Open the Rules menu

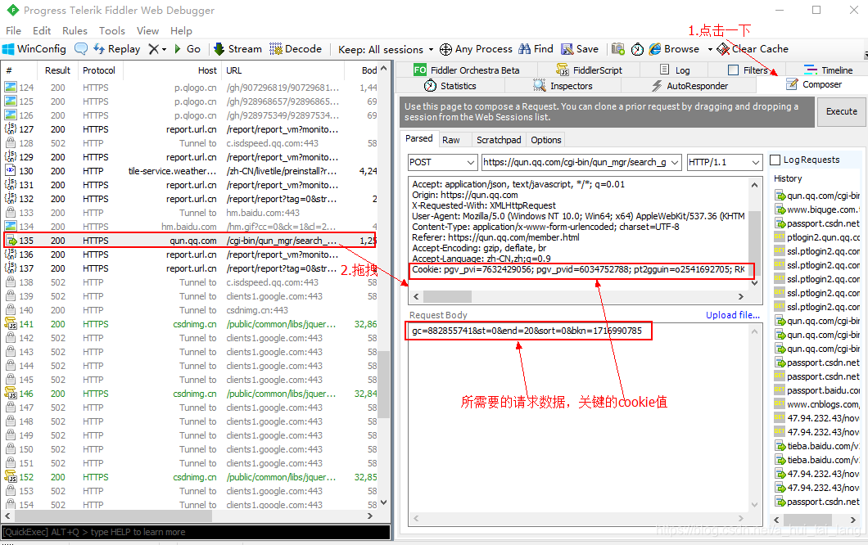click(x=75, y=31)
